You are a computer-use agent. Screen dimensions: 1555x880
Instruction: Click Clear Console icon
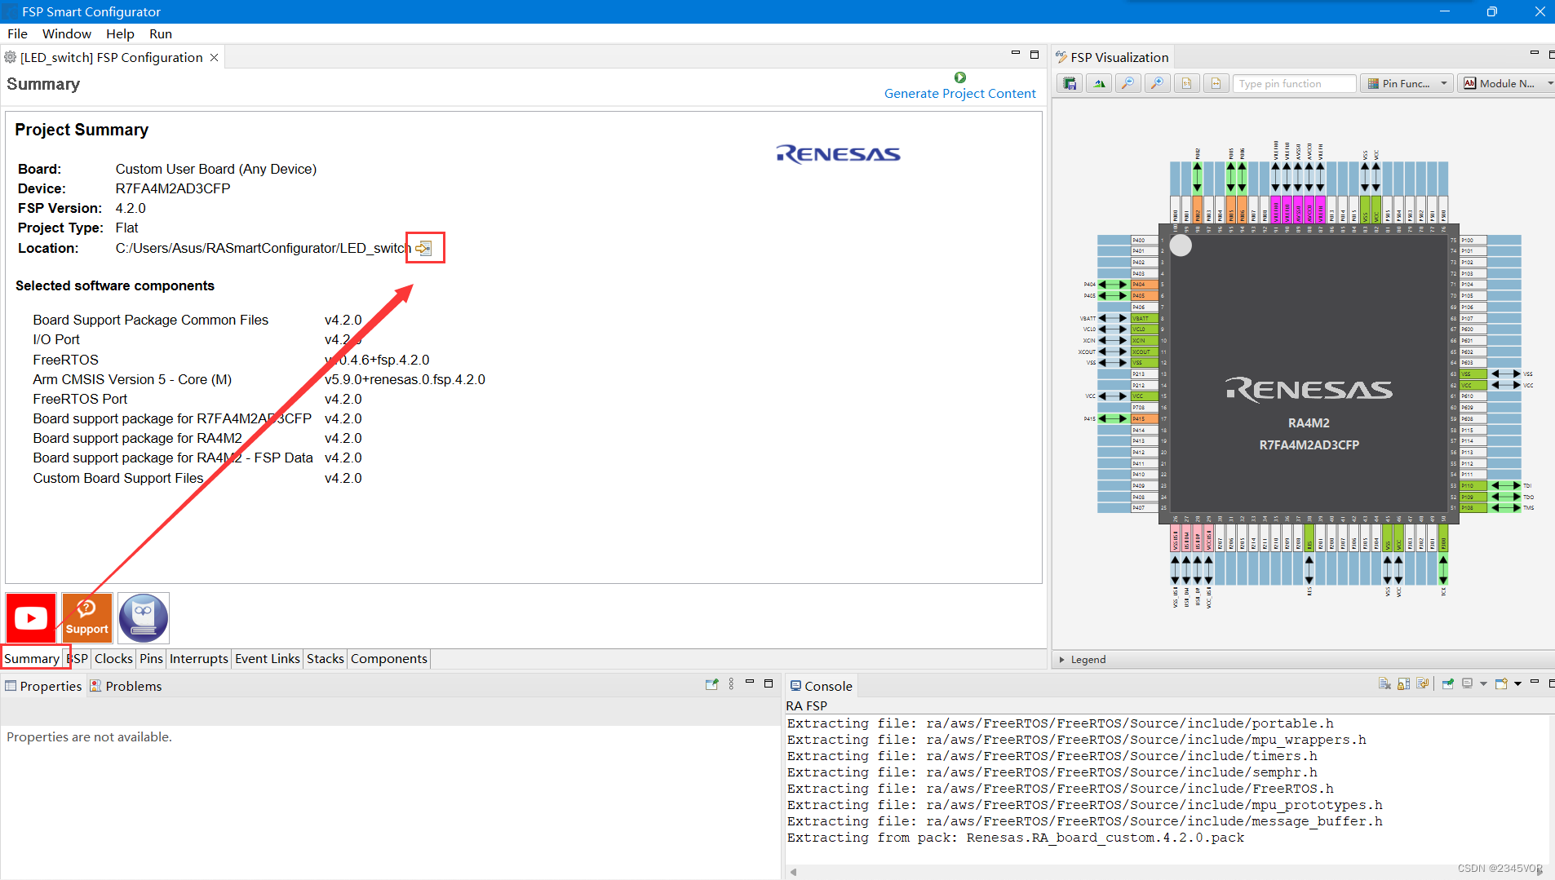point(1384,684)
